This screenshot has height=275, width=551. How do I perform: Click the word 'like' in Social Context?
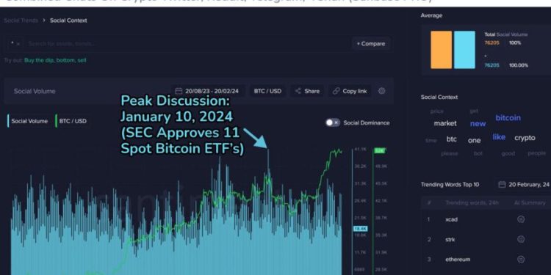point(499,137)
